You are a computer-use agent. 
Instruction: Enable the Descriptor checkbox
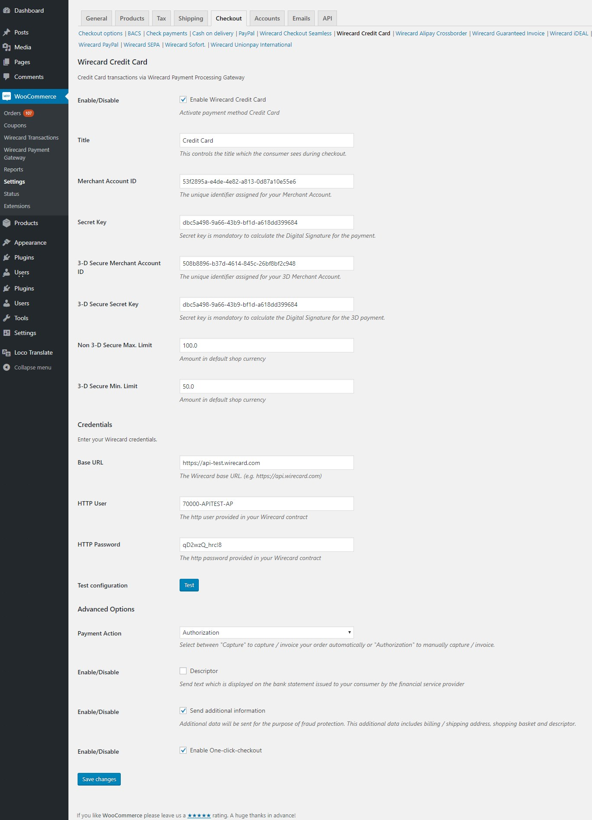[x=183, y=671]
